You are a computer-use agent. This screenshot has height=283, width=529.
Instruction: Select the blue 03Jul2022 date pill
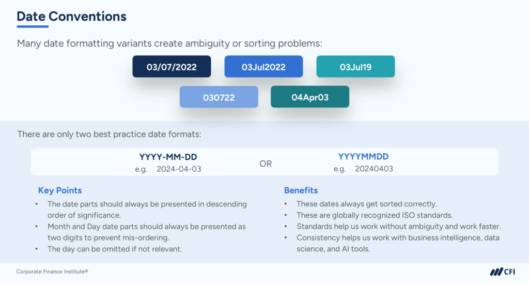(263, 67)
